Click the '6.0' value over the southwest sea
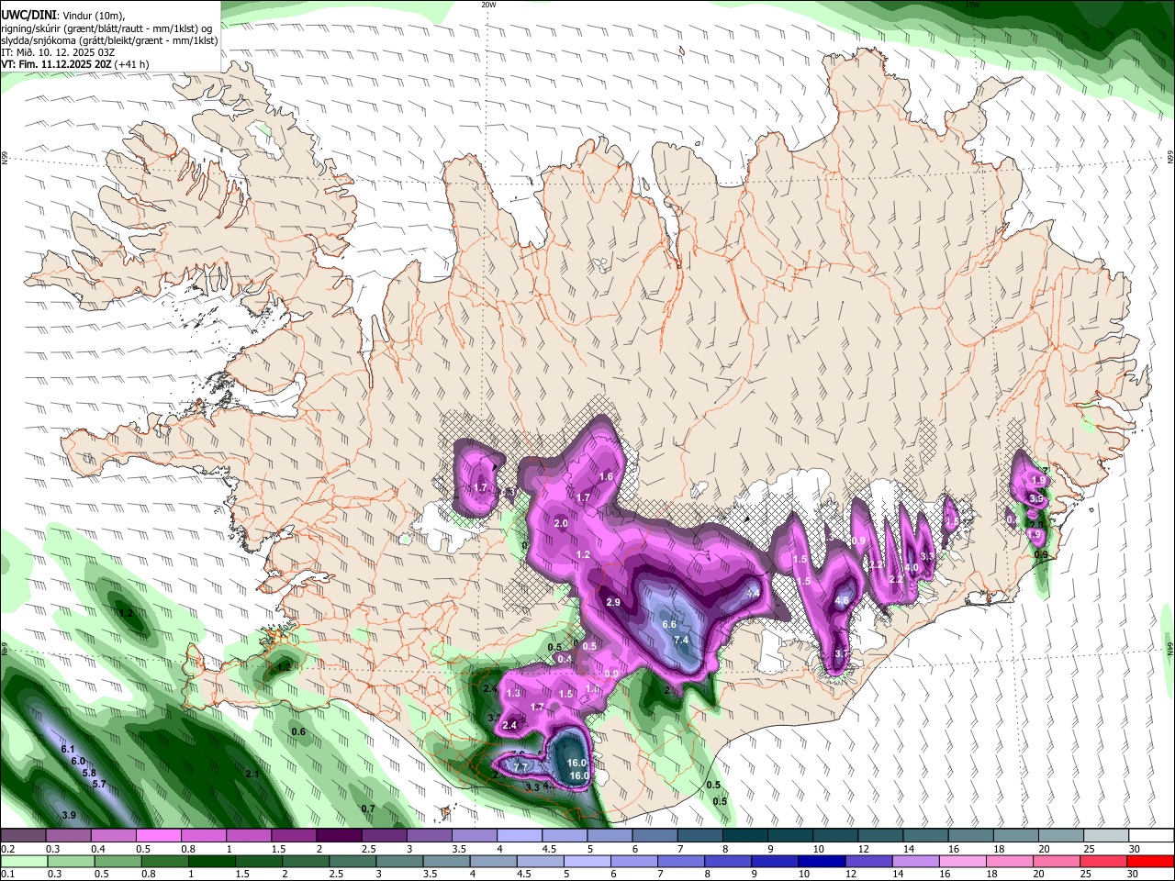This screenshot has width=1175, height=881. 78,761
